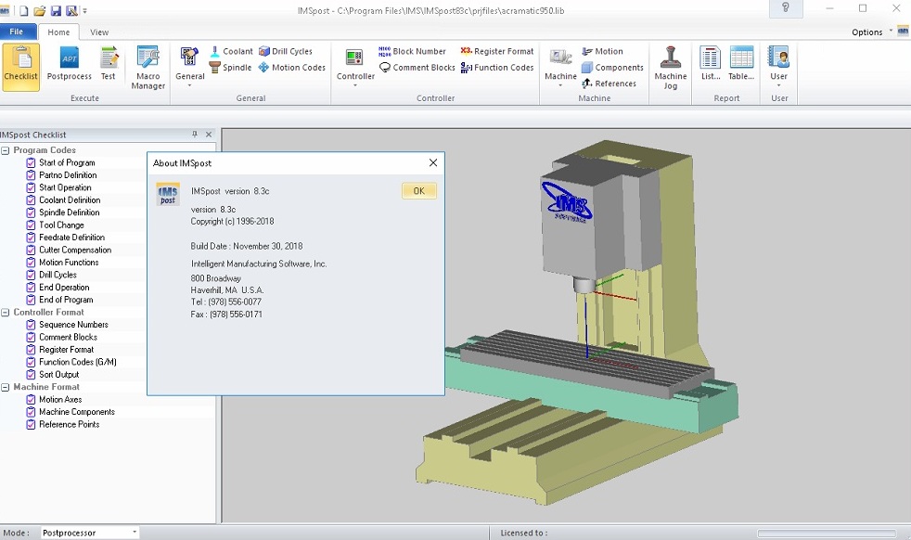Open Spindle settings
911x540 pixels.
[230, 68]
